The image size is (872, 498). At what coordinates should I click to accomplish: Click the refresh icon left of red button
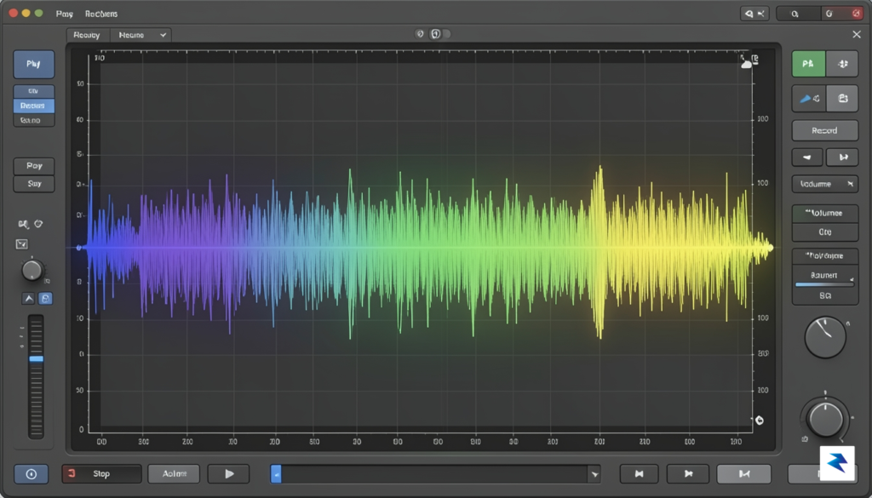pyautogui.click(x=829, y=14)
